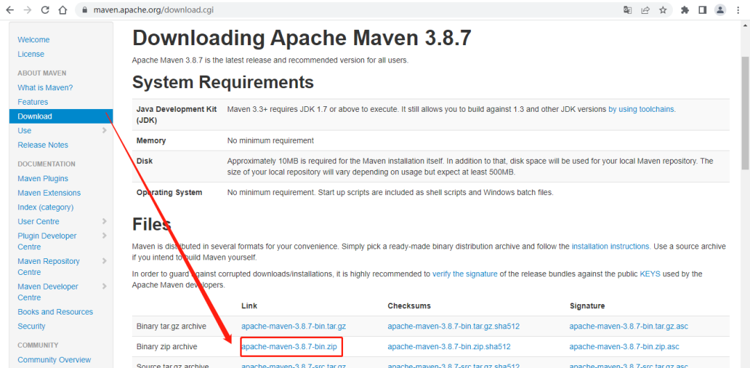Open Community Overview sidebar link
This screenshot has width=750, height=368.
coord(54,360)
